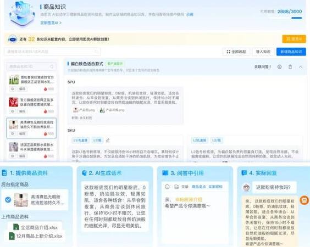Select the 高清裸色无瑕粉底液 product in sidebar
Image resolution: width=310 pixels, height=247 pixels.
pyautogui.click(x=31, y=128)
